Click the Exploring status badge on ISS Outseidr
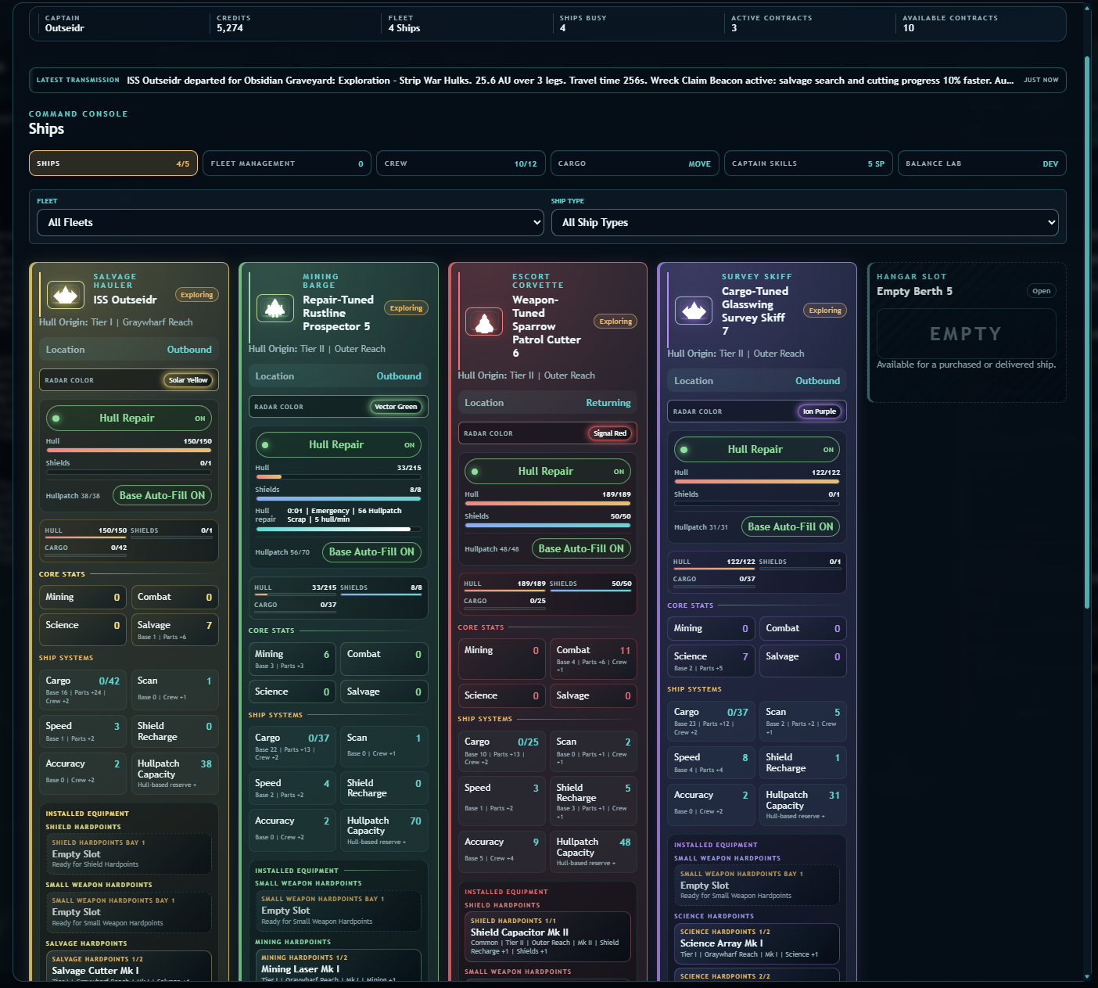 coord(197,295)
